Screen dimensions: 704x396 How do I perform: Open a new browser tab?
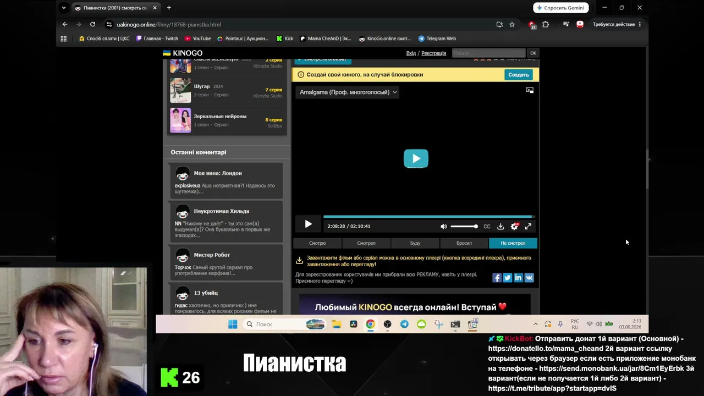[x=169, y=8]
